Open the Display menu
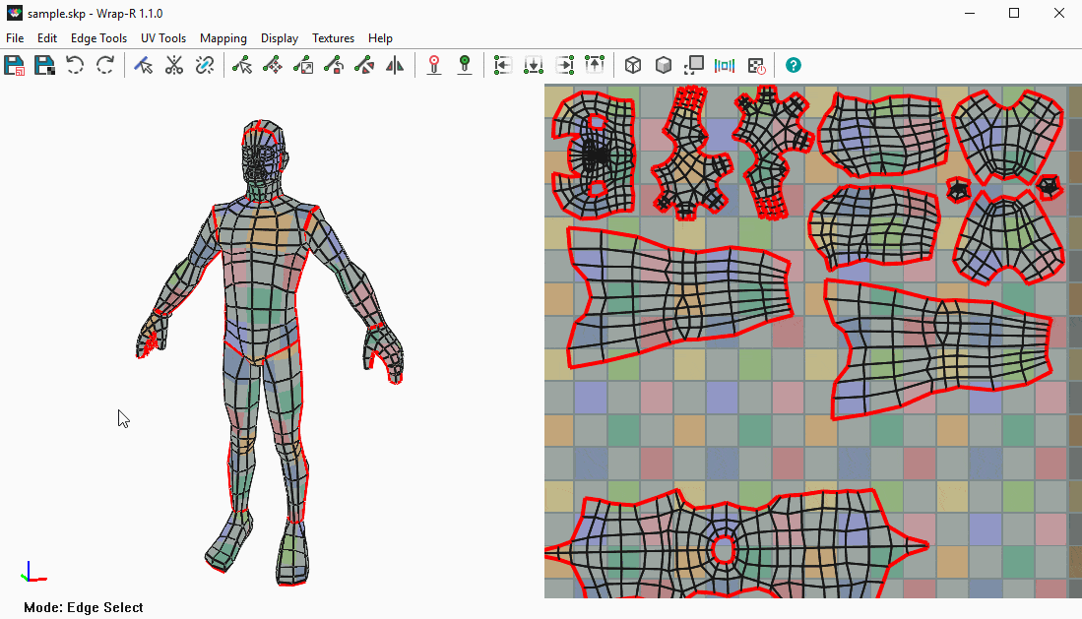 280,38
